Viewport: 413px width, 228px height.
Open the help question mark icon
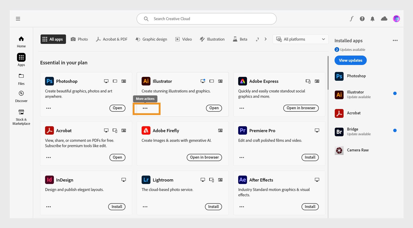coord(362,19)
